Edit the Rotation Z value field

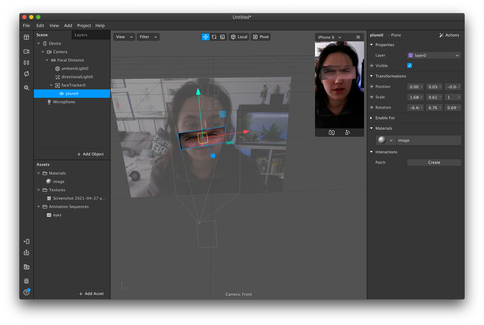pyautogui.click(x=453, y=108)
